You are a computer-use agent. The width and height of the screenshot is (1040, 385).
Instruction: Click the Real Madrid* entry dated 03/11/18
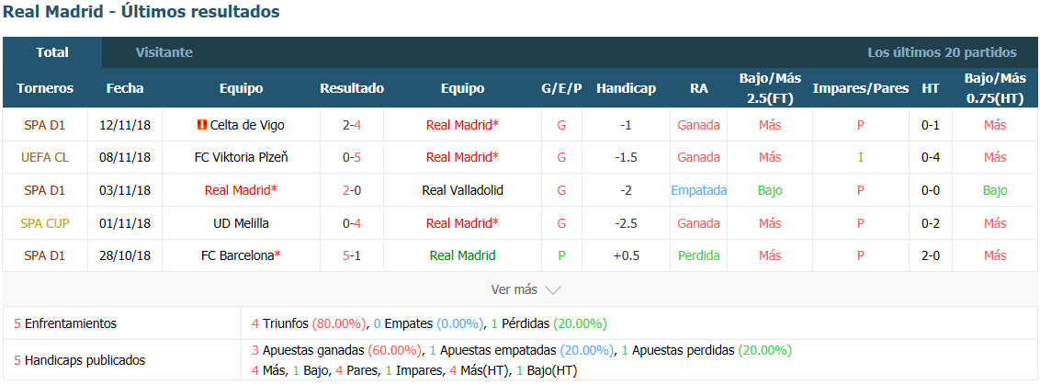coord(241,190)
